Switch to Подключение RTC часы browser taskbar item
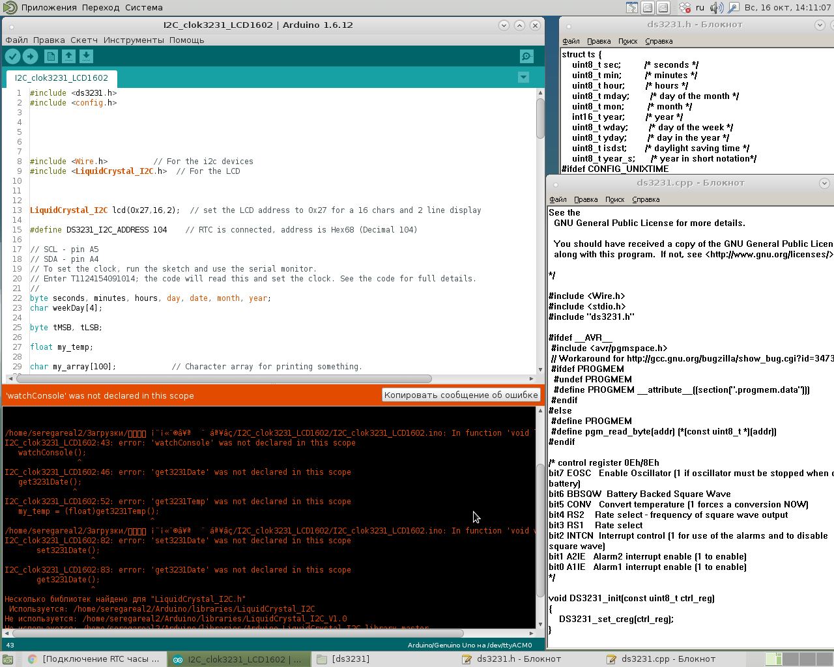 pos(93,659)
